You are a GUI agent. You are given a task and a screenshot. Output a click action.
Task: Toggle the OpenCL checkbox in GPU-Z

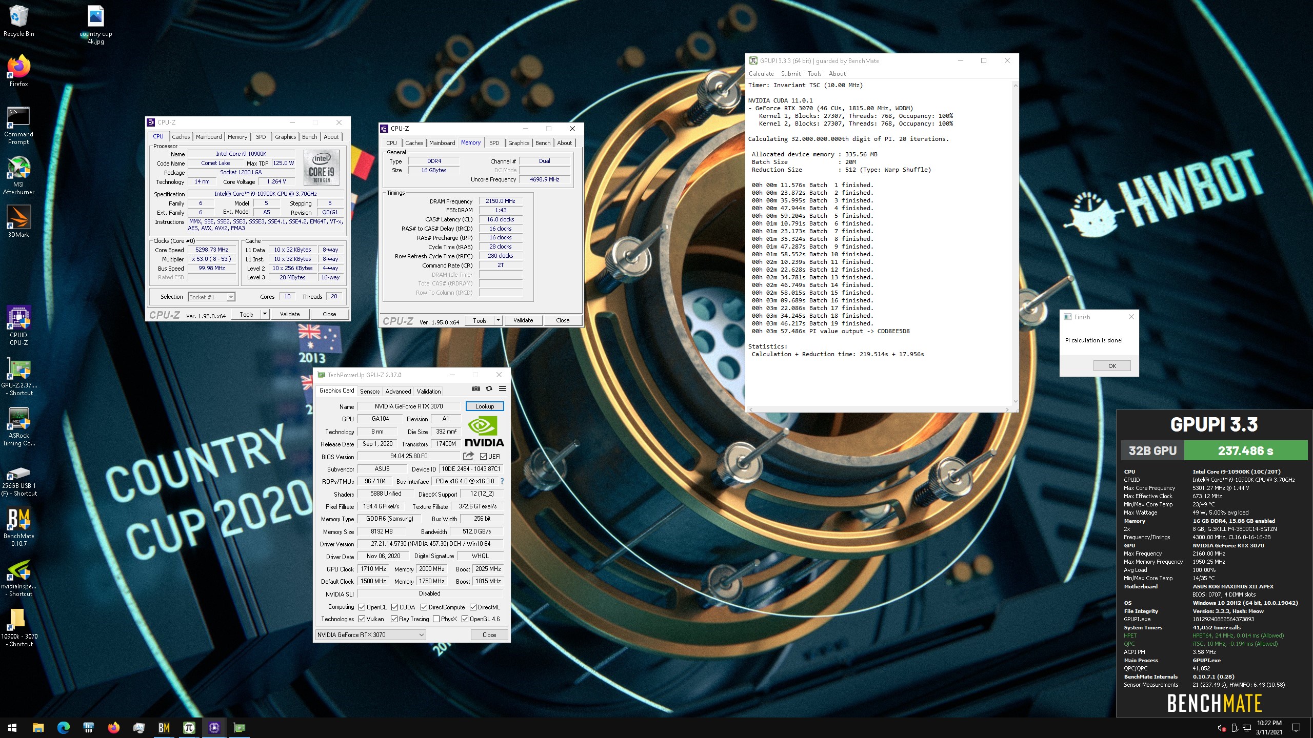pos(362,607)
